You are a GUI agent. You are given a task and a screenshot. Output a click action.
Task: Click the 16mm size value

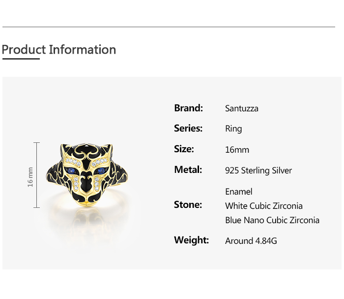coord(237,150)
